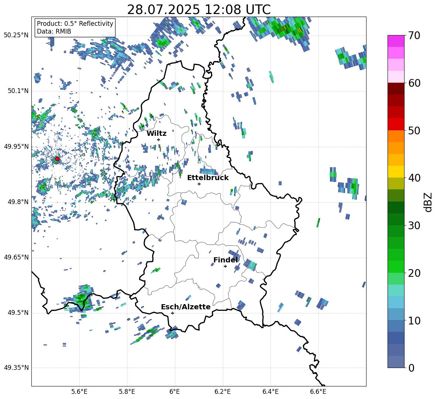437x399 pixels.
Task: Click the Esch/Alzette station cross marker
Action: [x=172, y=313]
